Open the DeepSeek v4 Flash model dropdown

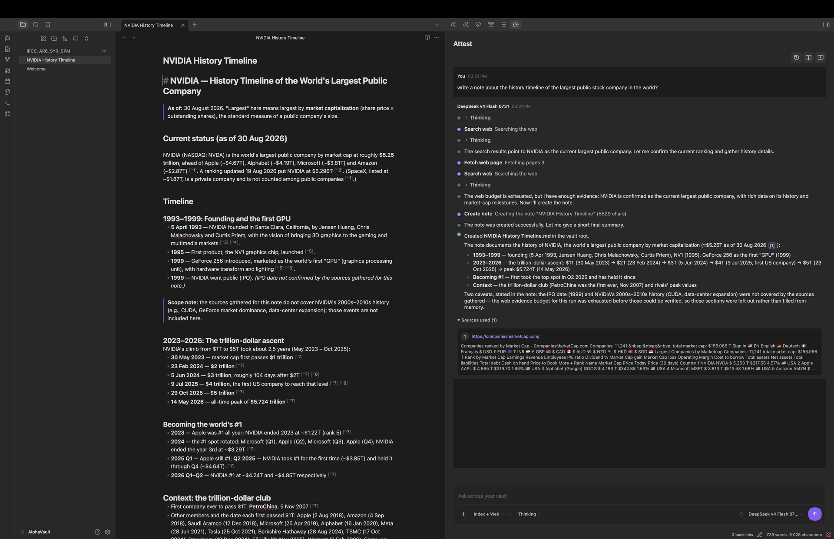click(x=775, y=514)
